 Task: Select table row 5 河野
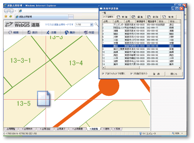point(142,37)
